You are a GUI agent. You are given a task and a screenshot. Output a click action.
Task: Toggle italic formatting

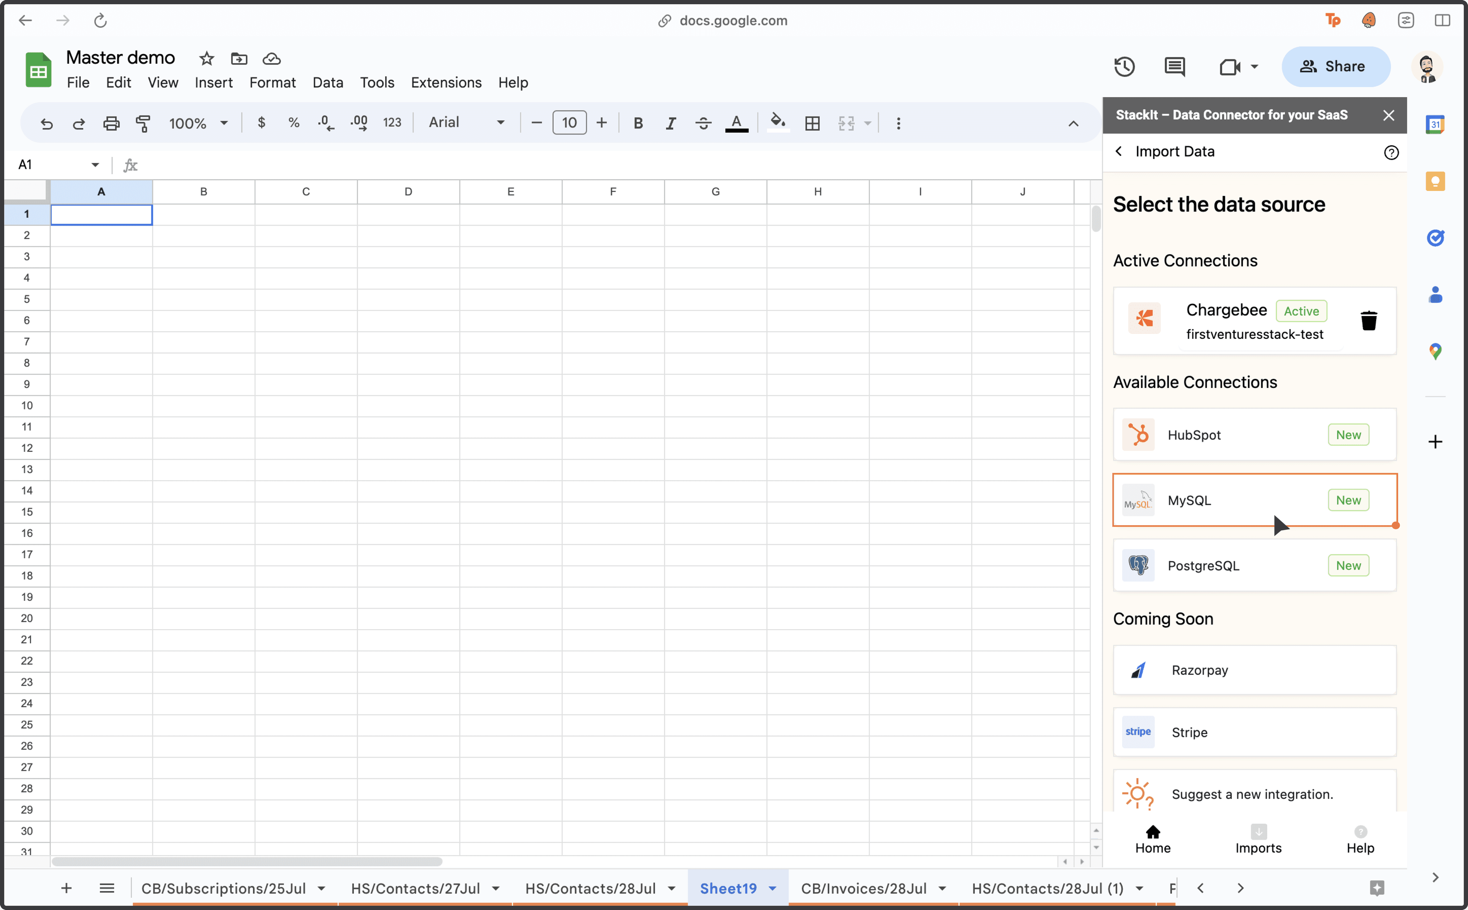[671, 123]
